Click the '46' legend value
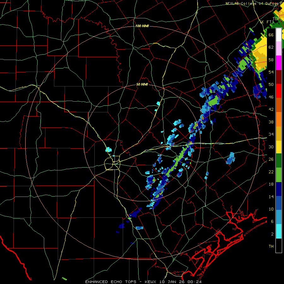The image size is (284, 284). point(271,97)
